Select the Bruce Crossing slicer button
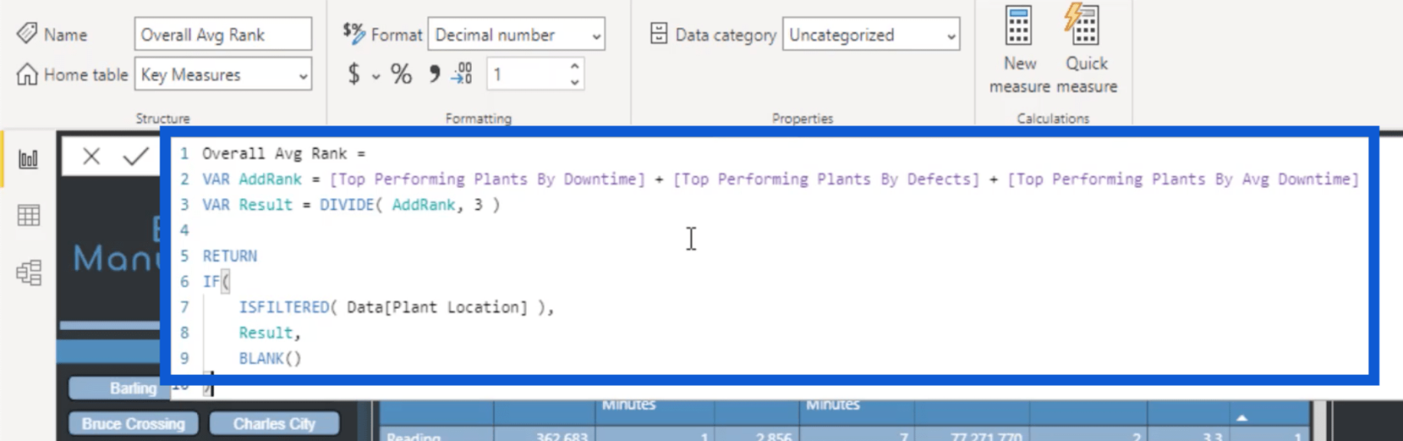1403x441 pixels. tap(133, 423)
